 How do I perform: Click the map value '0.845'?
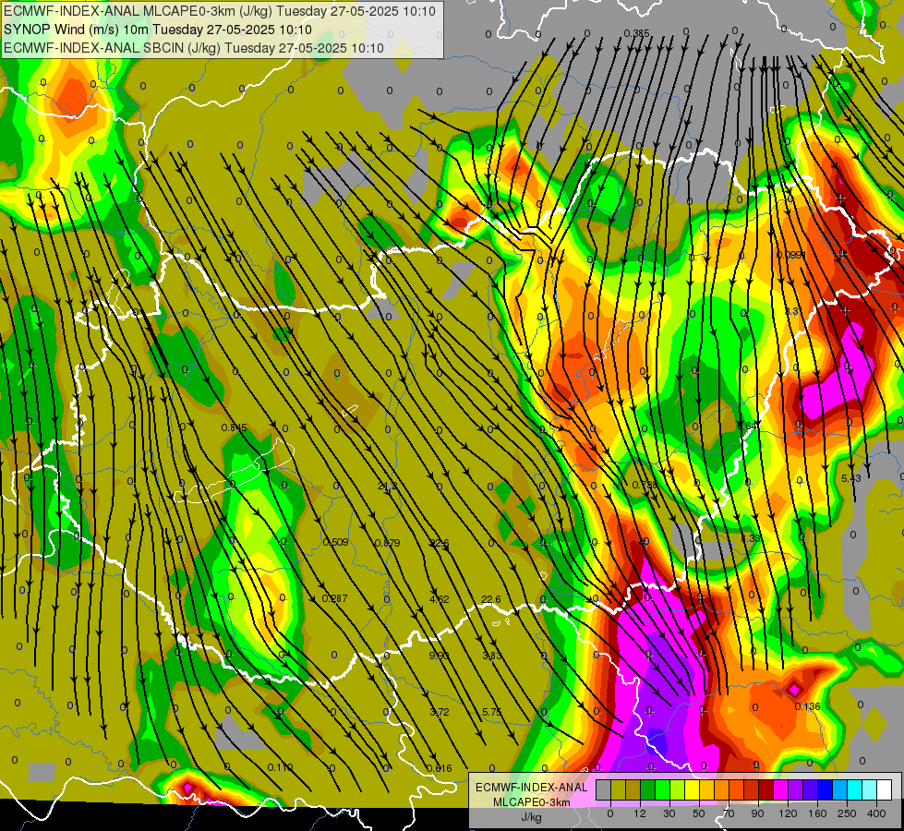(x=234, y=428)
